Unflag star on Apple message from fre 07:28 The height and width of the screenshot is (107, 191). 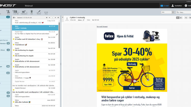point(13,56)
